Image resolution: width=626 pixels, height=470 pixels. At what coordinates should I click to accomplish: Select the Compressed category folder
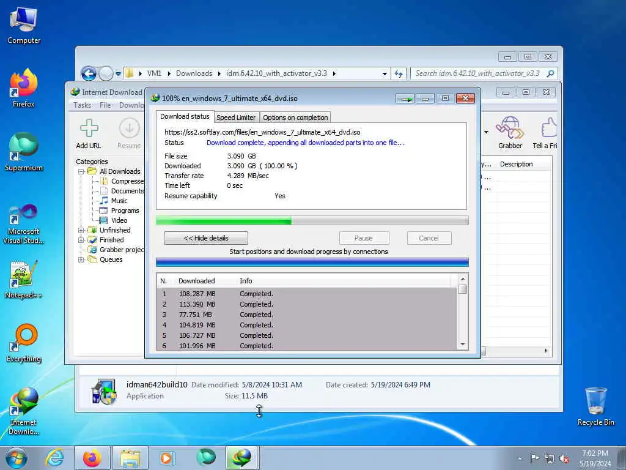122,181
